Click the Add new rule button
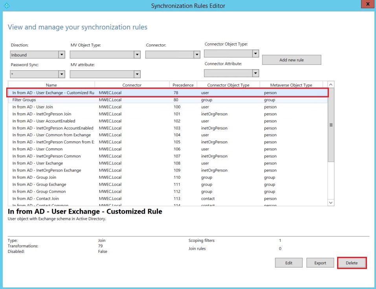 coord(291,60)
